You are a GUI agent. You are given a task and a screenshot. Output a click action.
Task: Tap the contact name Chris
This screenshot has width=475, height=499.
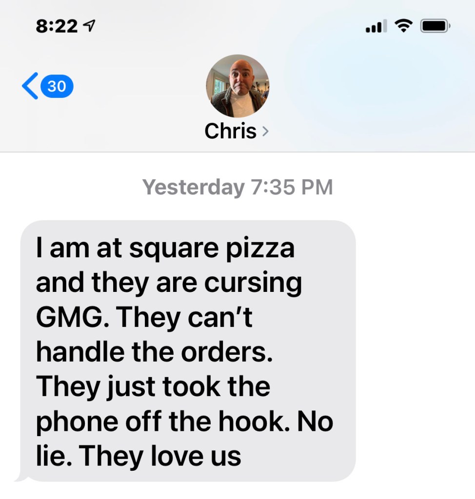click(x=230, y=131)
